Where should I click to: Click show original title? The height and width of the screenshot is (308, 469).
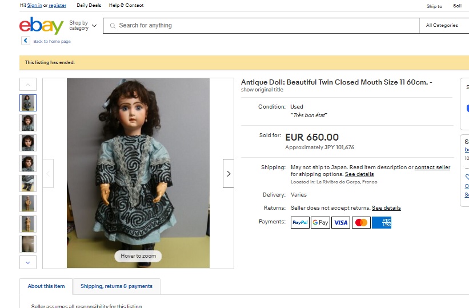pos(262,90)
